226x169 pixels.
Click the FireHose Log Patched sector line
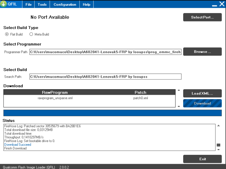[x=43, y=126]
